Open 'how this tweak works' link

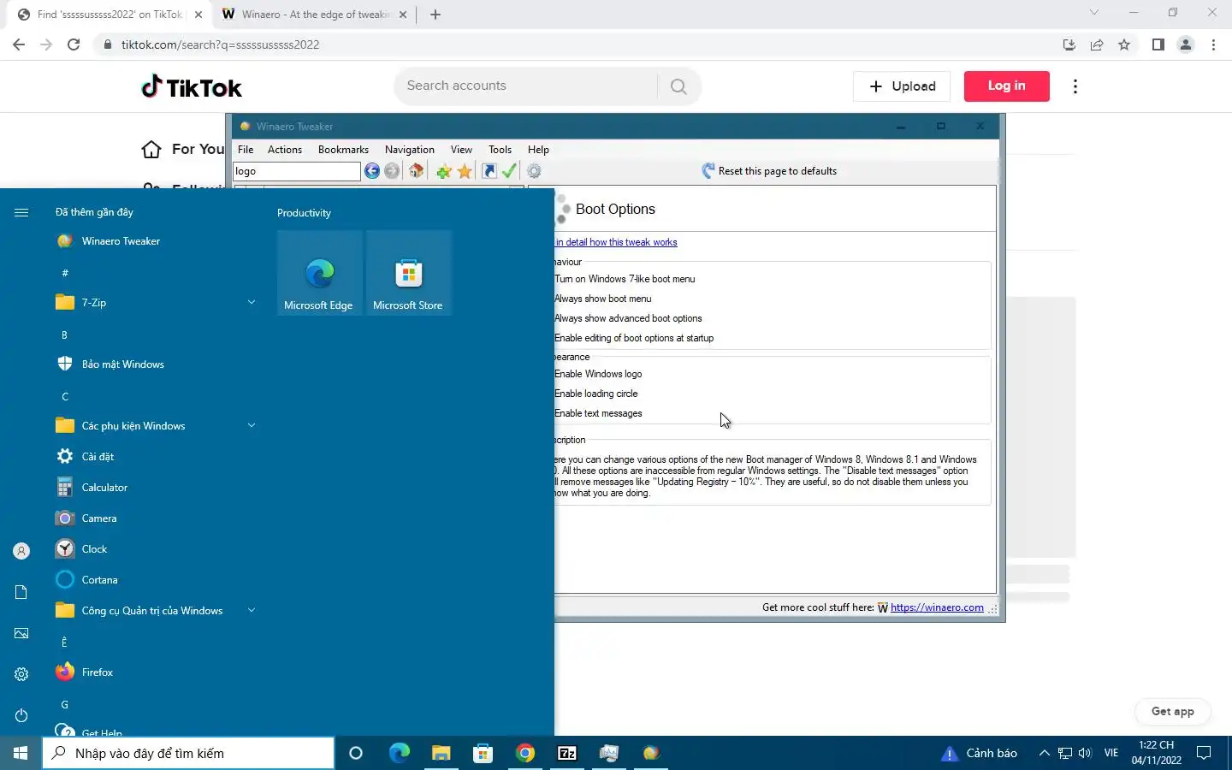617,242
